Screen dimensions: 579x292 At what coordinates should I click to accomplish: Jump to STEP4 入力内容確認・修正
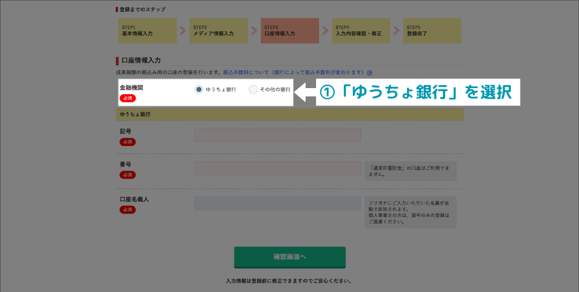tap(361, 31)
